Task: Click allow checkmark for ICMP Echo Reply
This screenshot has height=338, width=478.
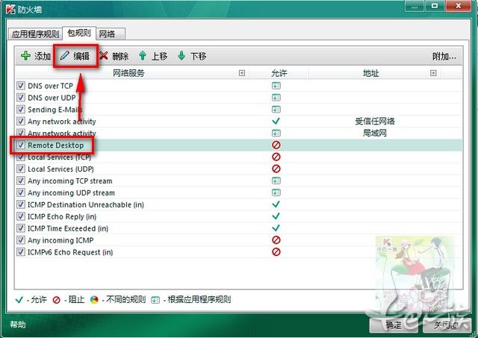Action: [x=276, y=216]
